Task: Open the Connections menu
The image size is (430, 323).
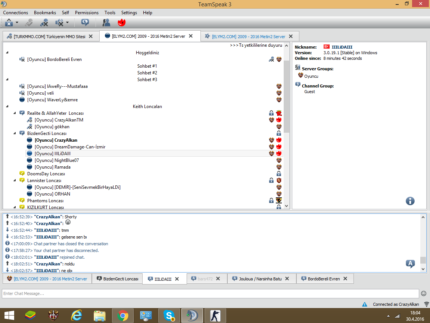Action: [16, 13]
